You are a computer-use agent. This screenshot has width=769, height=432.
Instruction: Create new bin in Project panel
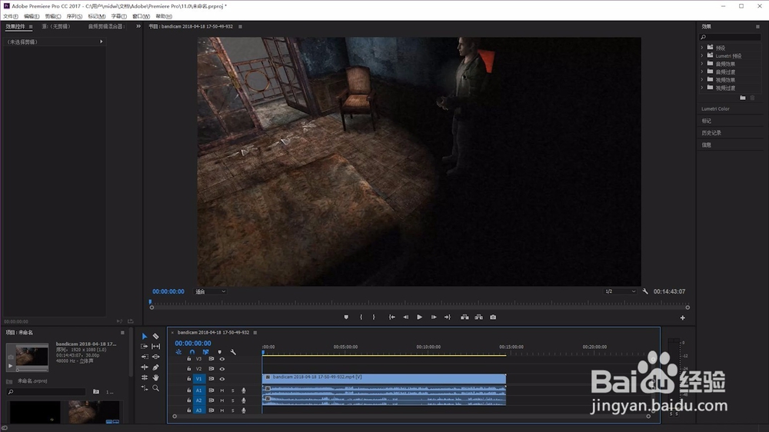click(96, 391)
